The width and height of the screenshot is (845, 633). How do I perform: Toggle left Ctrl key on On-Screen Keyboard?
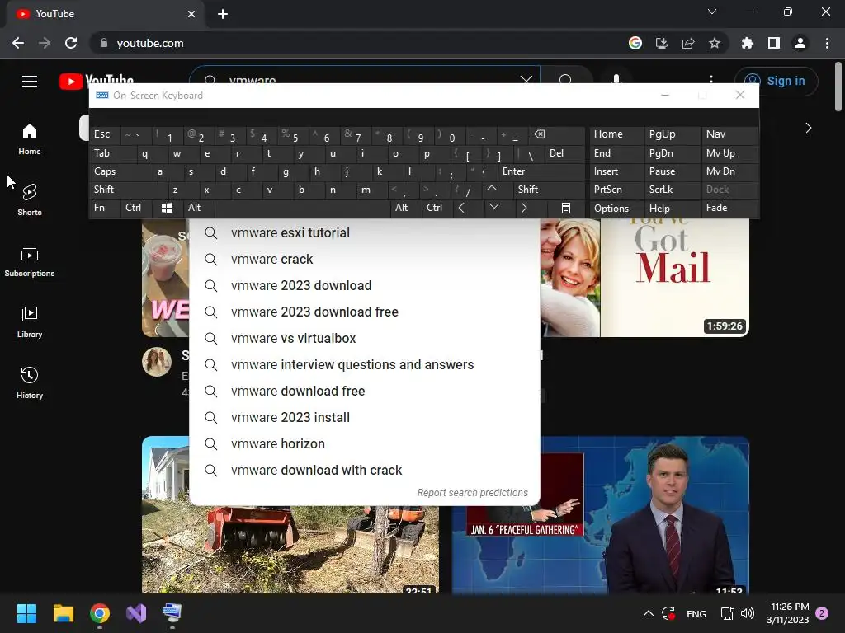(x=137, y=208)
